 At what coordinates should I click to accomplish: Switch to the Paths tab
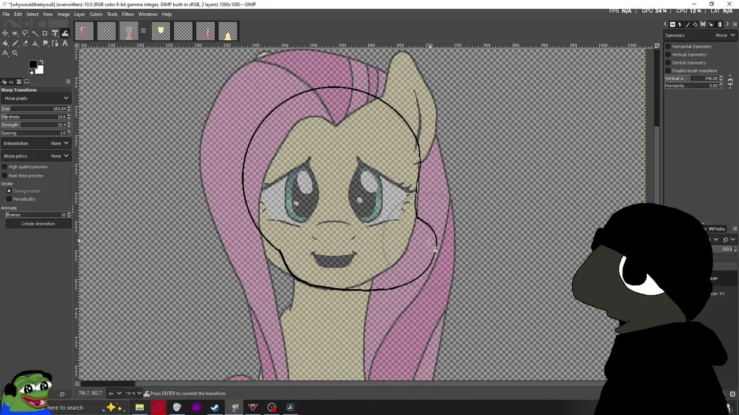(716, 229)
